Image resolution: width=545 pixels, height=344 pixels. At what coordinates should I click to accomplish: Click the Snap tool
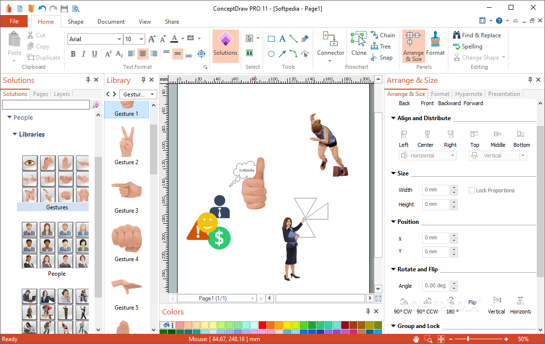pos(381,58)
